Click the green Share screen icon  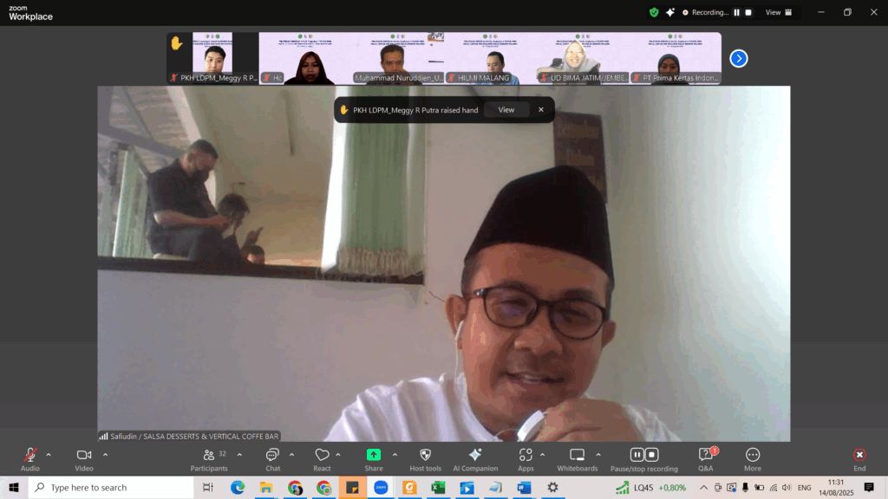point(374,455)
